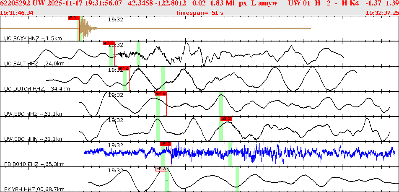The height and width of the screenshot is (192, 399).
Task: Click the latitude value 42.3458
Action: [x=142, y=4]
